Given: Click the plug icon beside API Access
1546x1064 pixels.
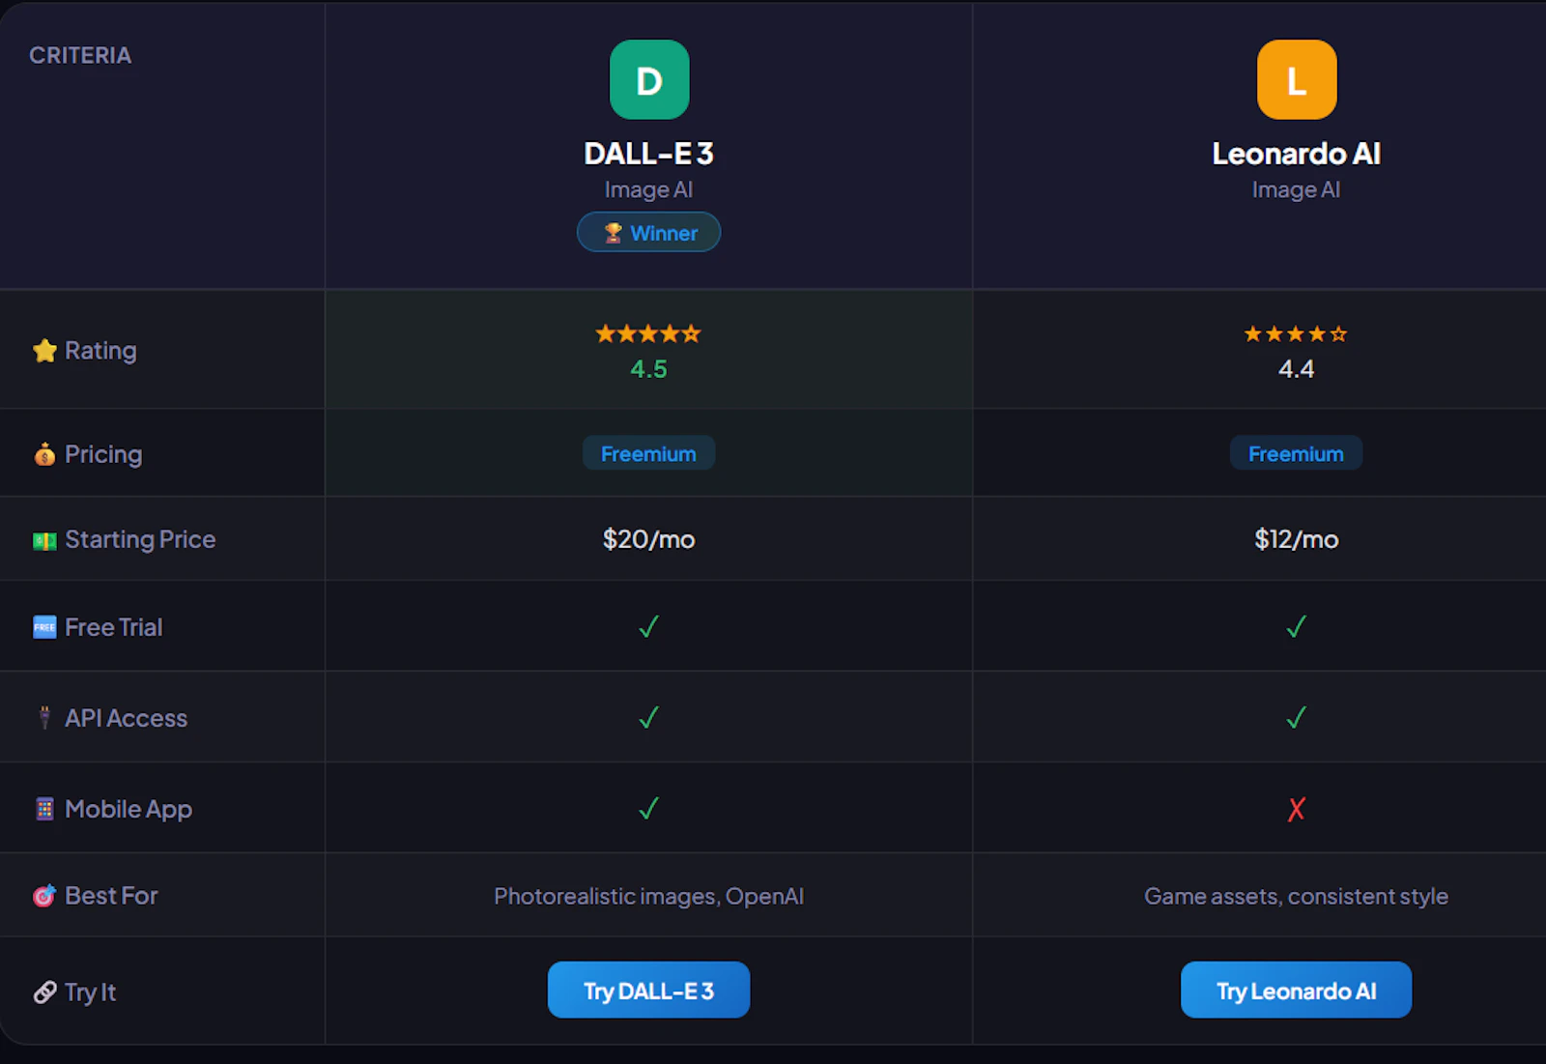Looking at the screenshot, I should [44, 717].
